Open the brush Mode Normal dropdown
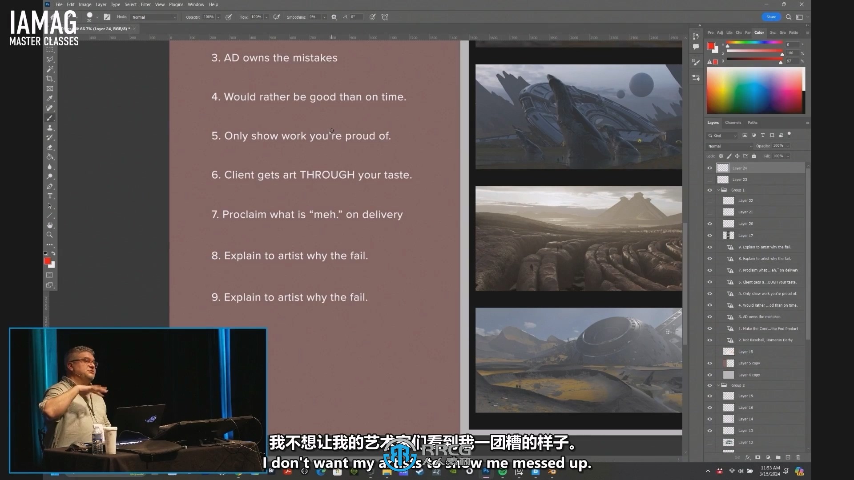854x480 pixels. (154, 17)
